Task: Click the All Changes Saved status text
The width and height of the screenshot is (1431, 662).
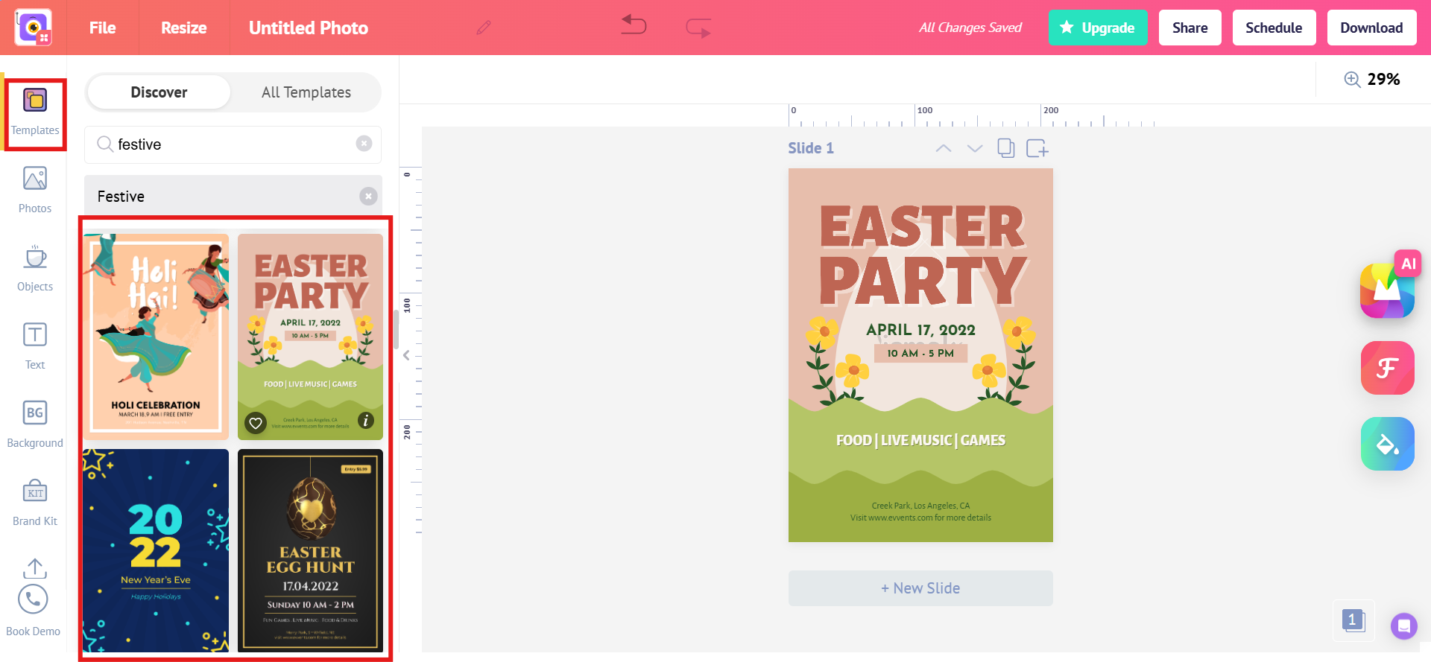Action: tap(970, 28)
